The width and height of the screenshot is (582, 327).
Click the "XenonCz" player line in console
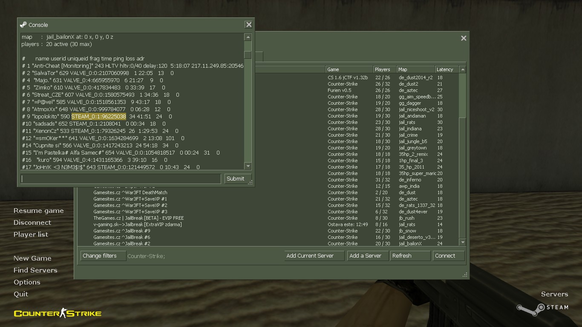(100, 131)
